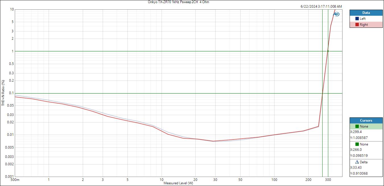
Task: Click the green square of the second cursor
Action: [x=357, y=144]
